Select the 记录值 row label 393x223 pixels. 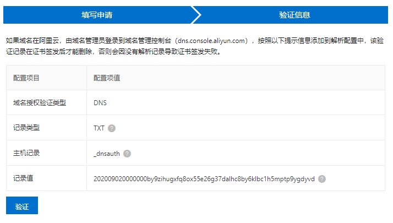(23, 178)
